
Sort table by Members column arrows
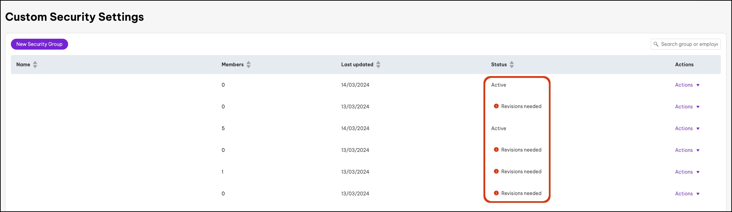click(249, 65)
